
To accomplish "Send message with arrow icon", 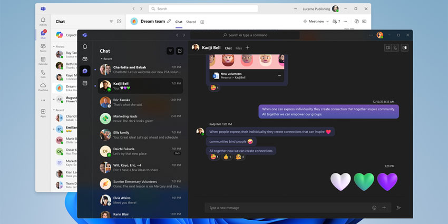I will pyautogui.click(x=398, y=208).
